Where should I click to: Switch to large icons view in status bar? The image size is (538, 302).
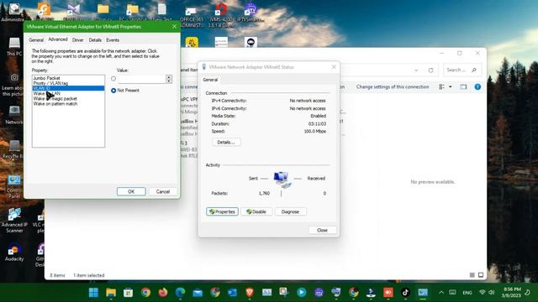(x=481, y=275)
